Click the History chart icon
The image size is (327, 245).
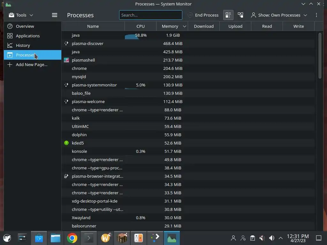tap(10, 45)
